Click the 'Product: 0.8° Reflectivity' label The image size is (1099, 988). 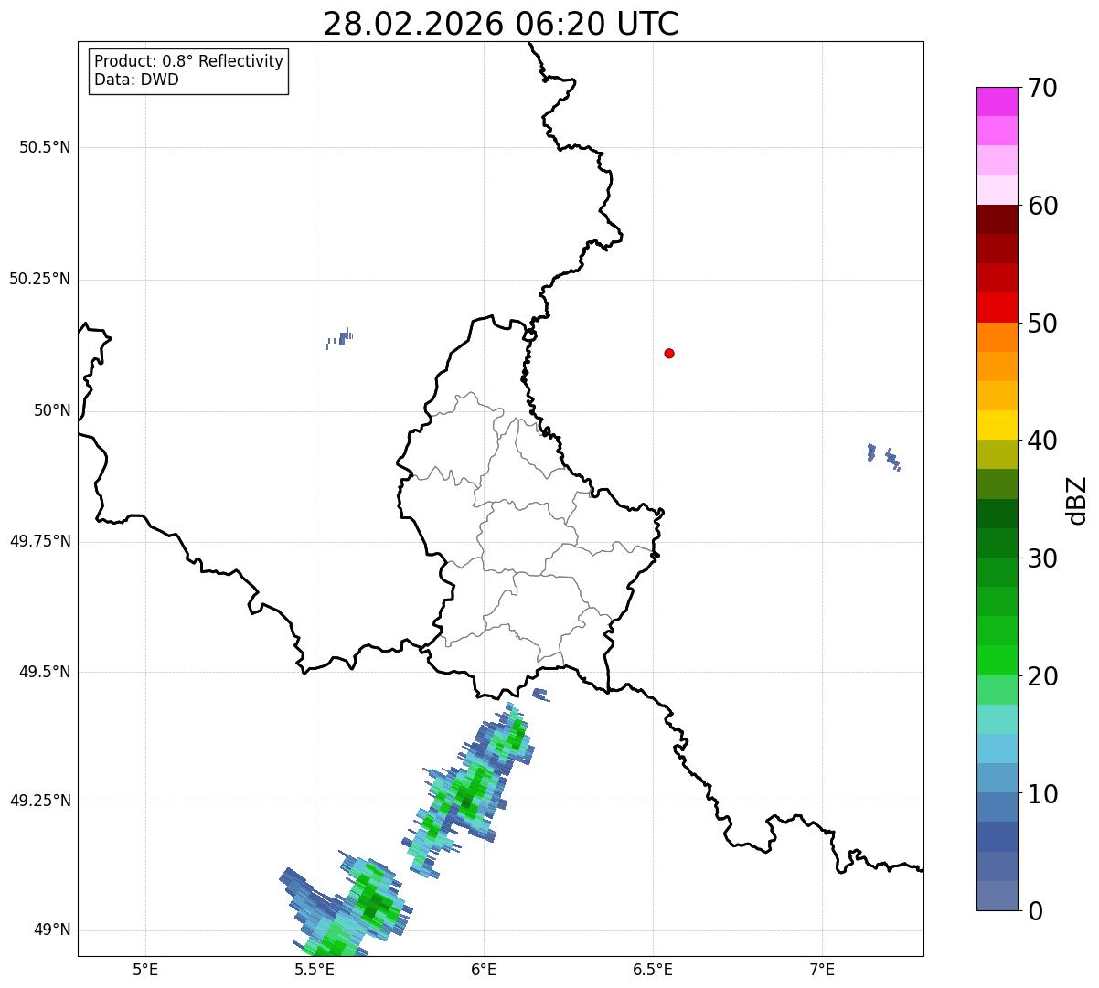point(189,61)
